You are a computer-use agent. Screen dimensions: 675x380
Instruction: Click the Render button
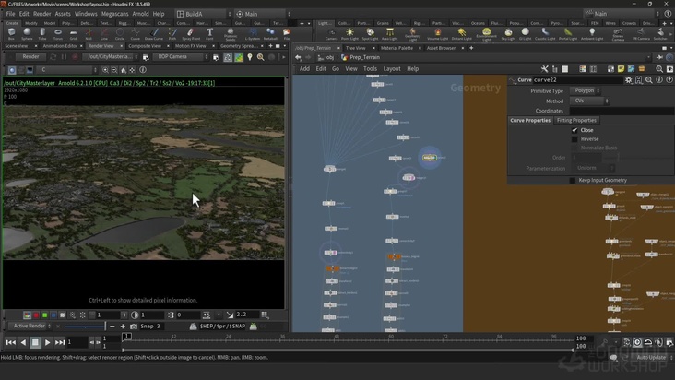pyautogui.click(x=30, y=56)
